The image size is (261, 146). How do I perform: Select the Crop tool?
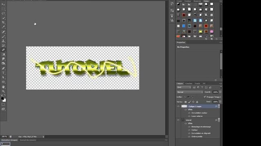pos(3,22)
